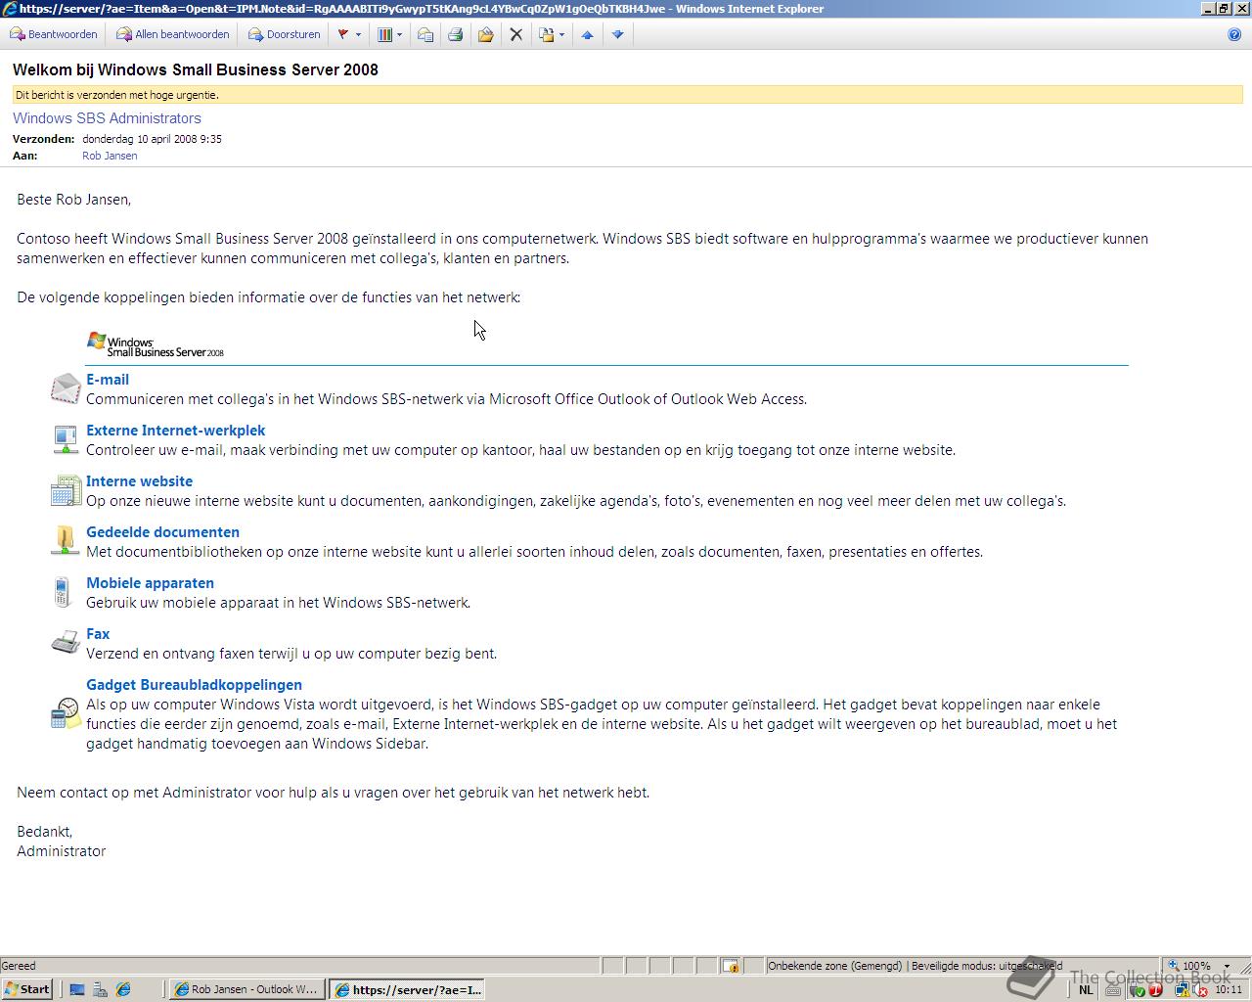Image resolution: width=1252 pixels, height=1002 pixels.
Task: Expand the categories dropdown arrow
Action: click(x=399, y=34)
